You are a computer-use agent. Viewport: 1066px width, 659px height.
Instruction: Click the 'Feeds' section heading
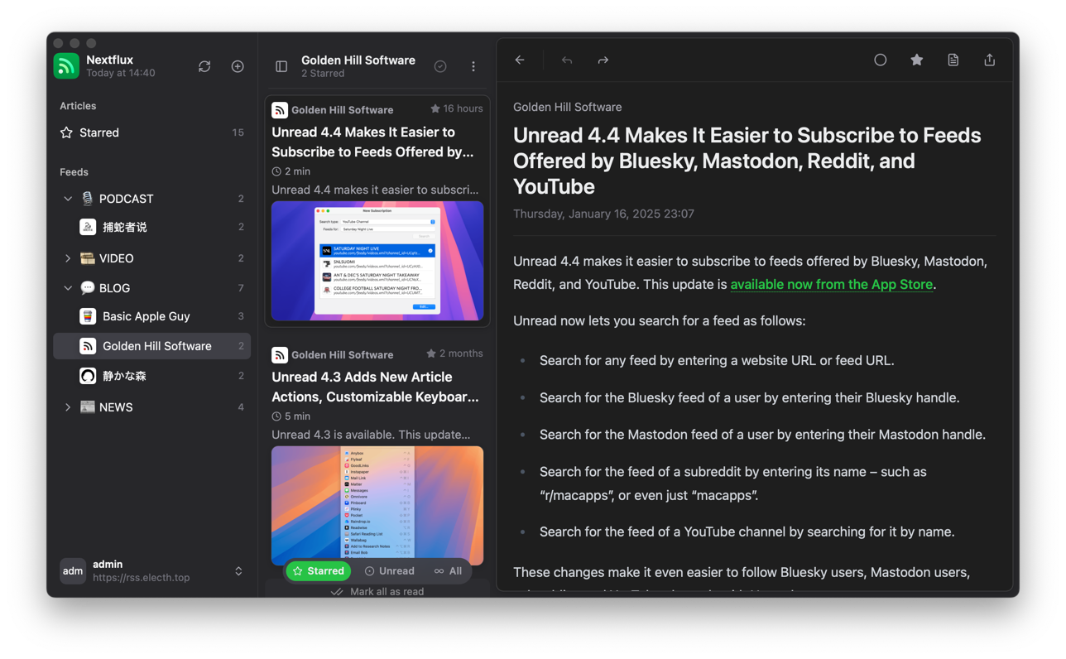[x=74, y=172]
